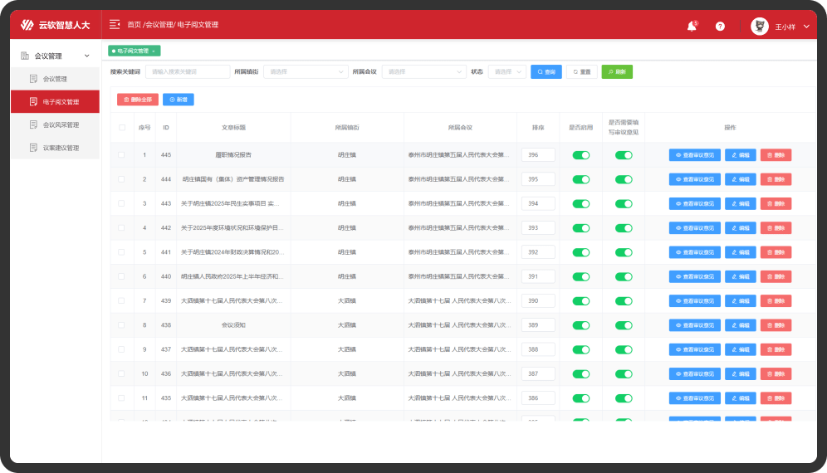Screen dimensions: 827x473
Task: Toggle 审议意见 switch for row ID 443
Action: tap(624, 203)
